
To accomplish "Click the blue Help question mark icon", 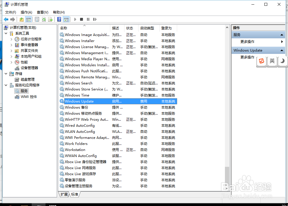I will pos(59,19).
